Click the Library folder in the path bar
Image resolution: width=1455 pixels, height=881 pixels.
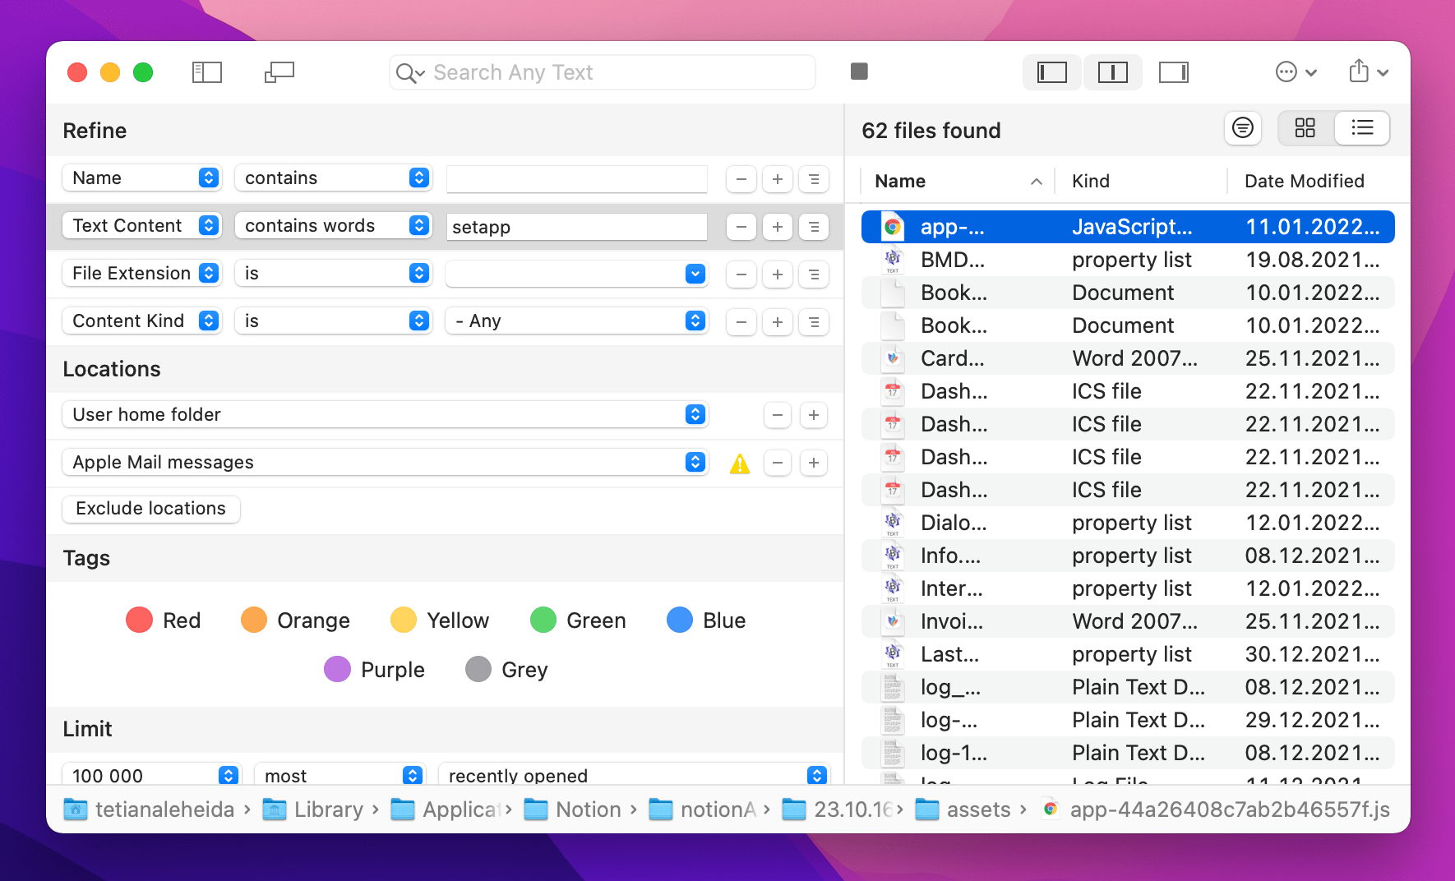(313, 810)
